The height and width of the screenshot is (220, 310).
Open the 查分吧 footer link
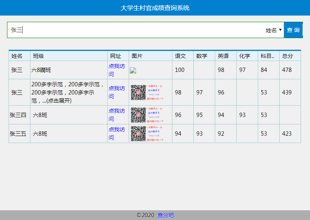[x=165, y=215]
